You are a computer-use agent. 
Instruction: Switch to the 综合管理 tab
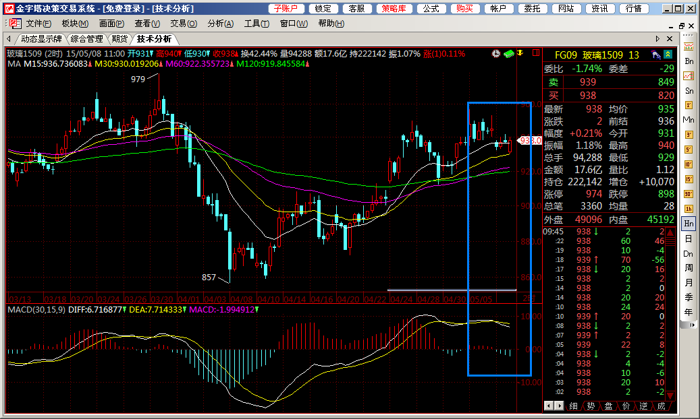point(87,39)
